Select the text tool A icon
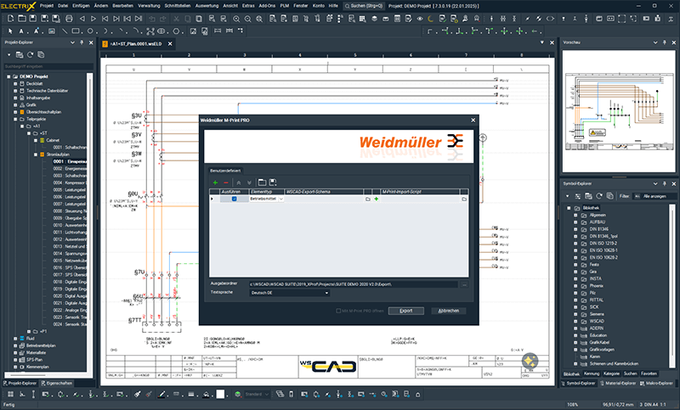680x410 pixels. (x=20, y=31)
